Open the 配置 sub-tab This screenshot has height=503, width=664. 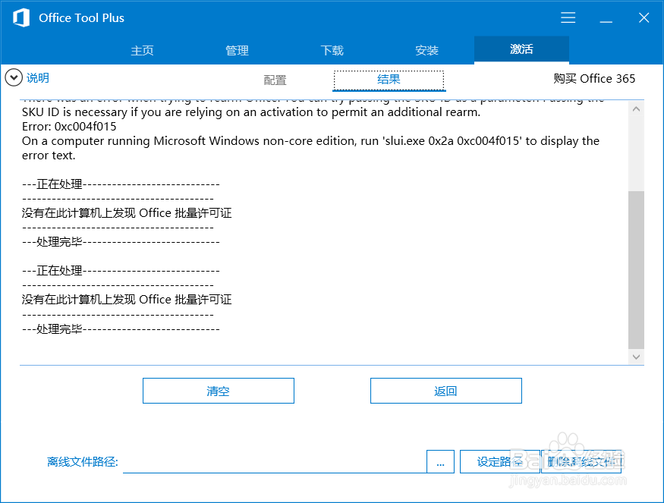pos(275,80)
